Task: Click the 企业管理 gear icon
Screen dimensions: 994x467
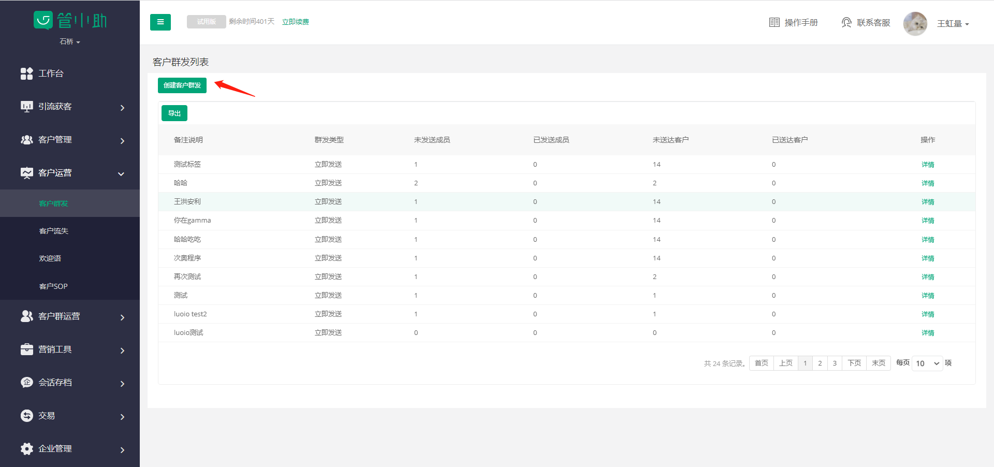Action: point(27,449)
